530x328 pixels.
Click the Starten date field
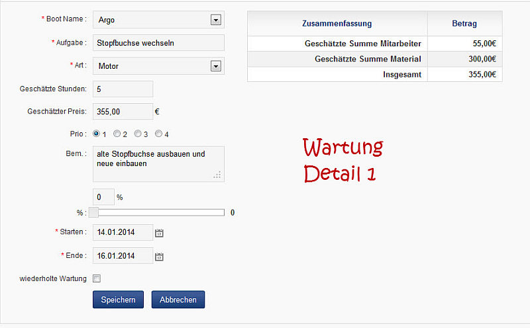tap(123, 232)
